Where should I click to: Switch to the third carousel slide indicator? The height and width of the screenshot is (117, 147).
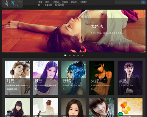pyautogui.click(x=74, y=55)
